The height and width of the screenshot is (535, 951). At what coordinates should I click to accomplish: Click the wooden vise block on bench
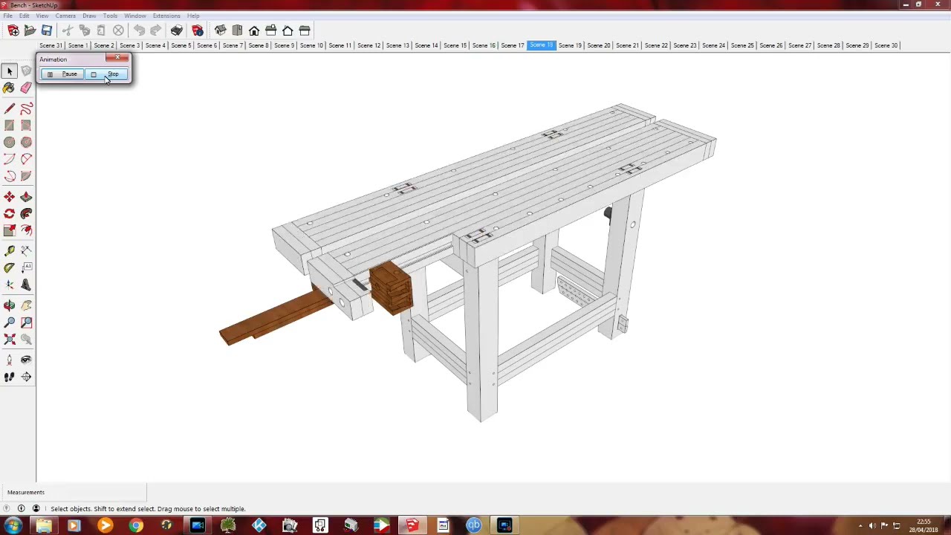pyautogui.click(x=391, y=288)
